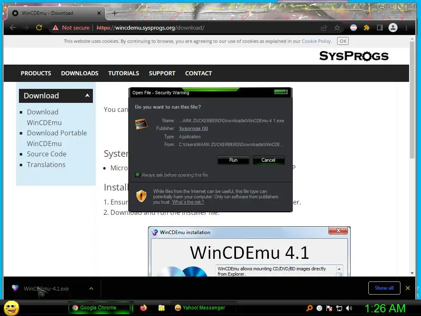
Task: Open the Action Center flag tray icon
Action: coord(329,308)
